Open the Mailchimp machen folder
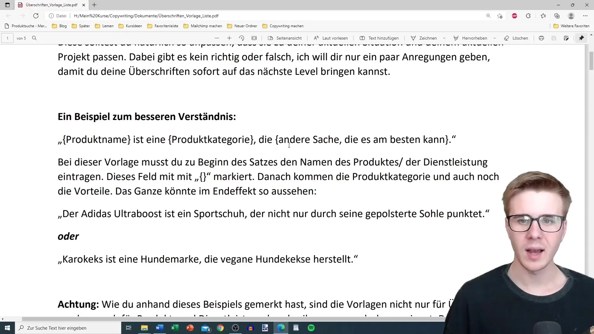 coord(203,26)
